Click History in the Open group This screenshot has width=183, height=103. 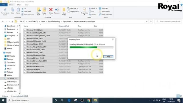pos(93,14)
